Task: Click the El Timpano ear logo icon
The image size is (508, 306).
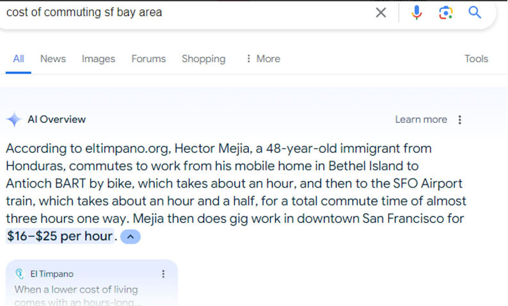Action: click(20, 274)
